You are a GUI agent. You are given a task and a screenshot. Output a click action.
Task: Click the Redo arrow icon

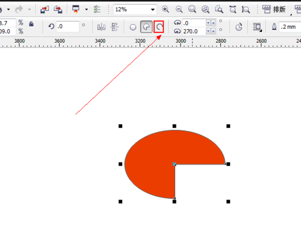click(x=19, y=9)
